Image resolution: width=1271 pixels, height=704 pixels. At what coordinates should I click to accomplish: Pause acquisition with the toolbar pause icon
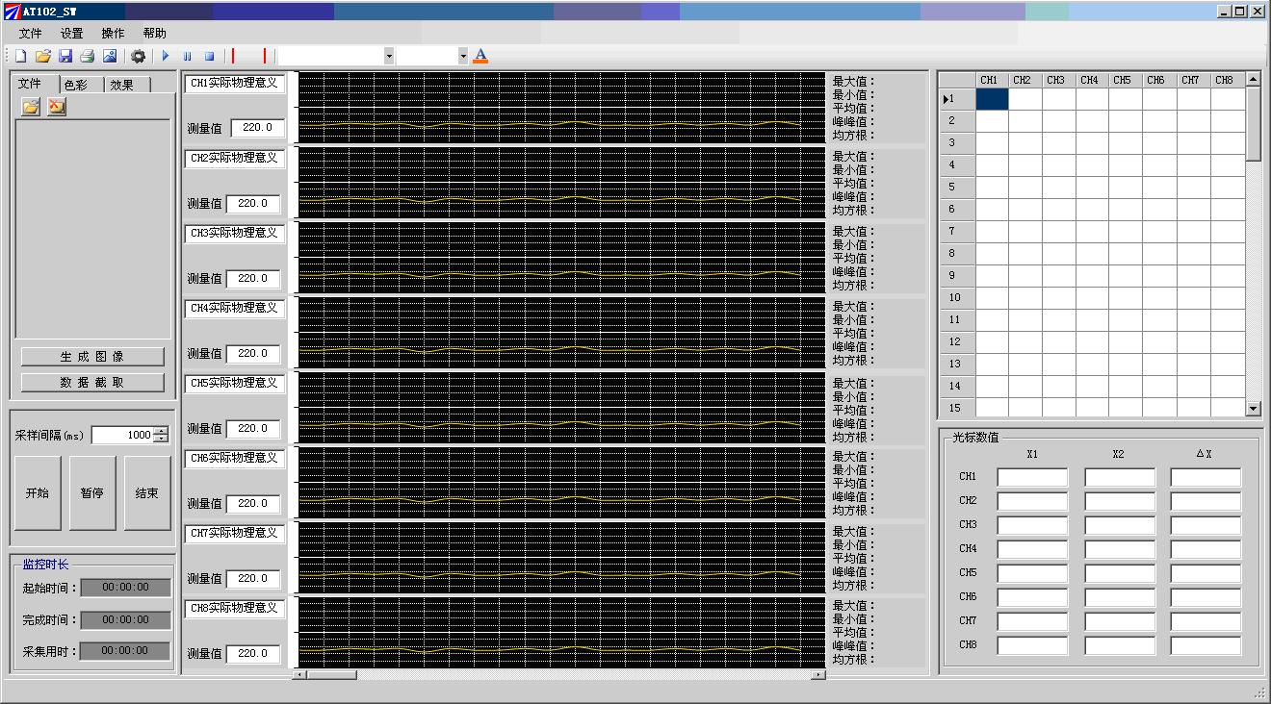pyautogui.click(x=188, y=57)
